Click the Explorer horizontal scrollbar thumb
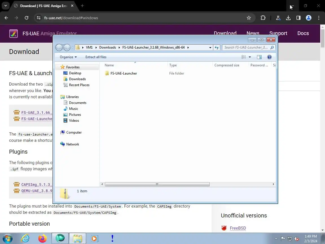The height and width of the screenshot is (244, 325). (157, 184)
